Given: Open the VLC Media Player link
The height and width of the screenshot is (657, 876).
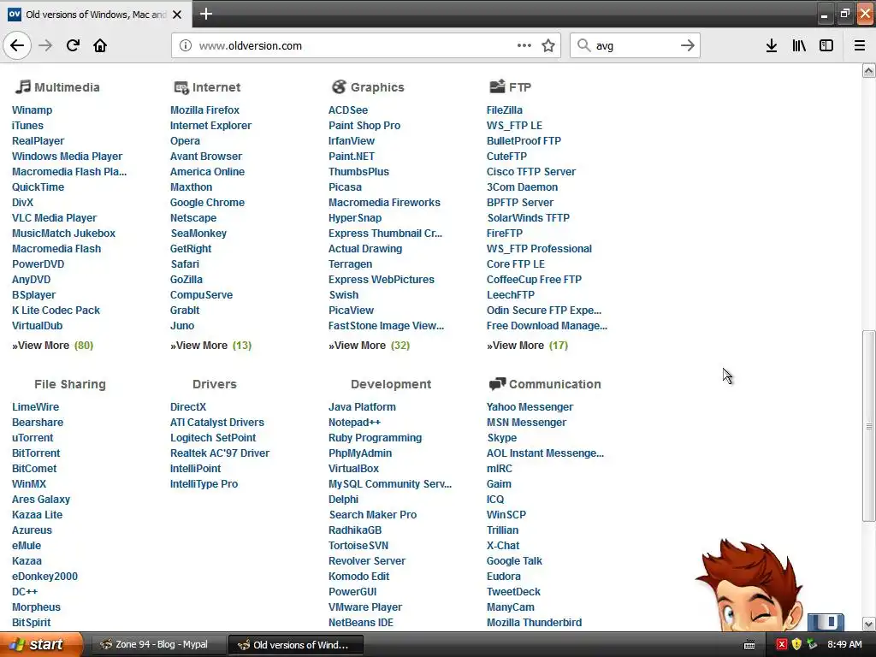Looking at the screenshot, I should (54, 218).
